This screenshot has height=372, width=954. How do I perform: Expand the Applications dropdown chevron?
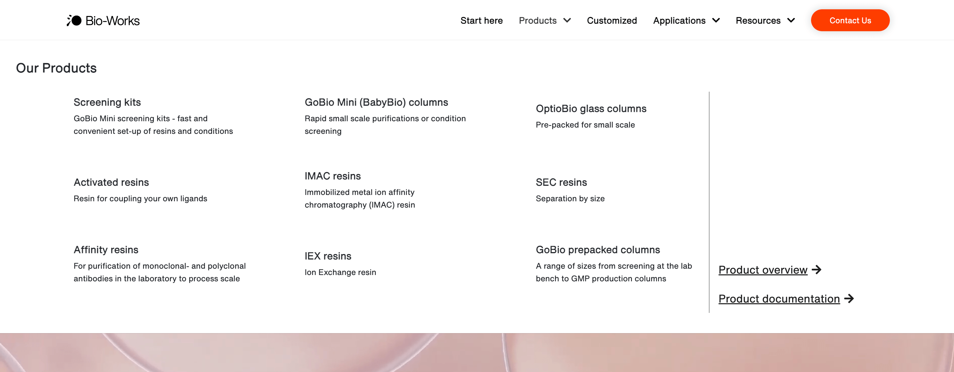(716, 20)
